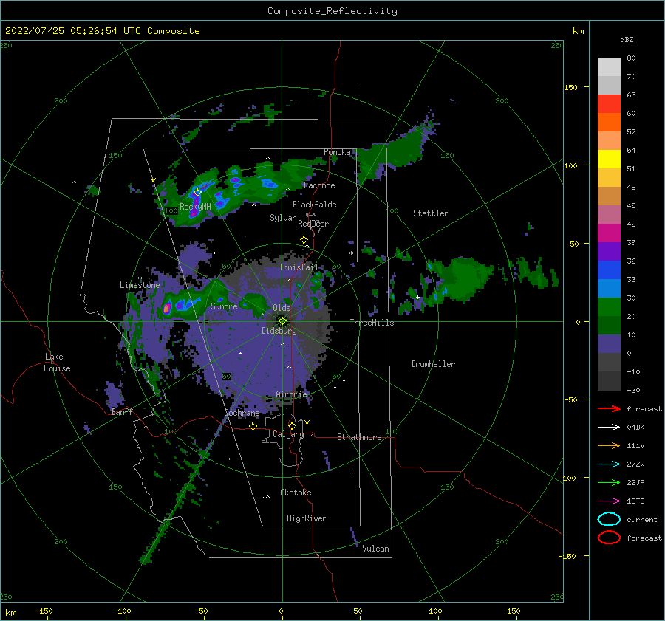Click the yellow diamond marker above Calgary label

pos(292,425)
